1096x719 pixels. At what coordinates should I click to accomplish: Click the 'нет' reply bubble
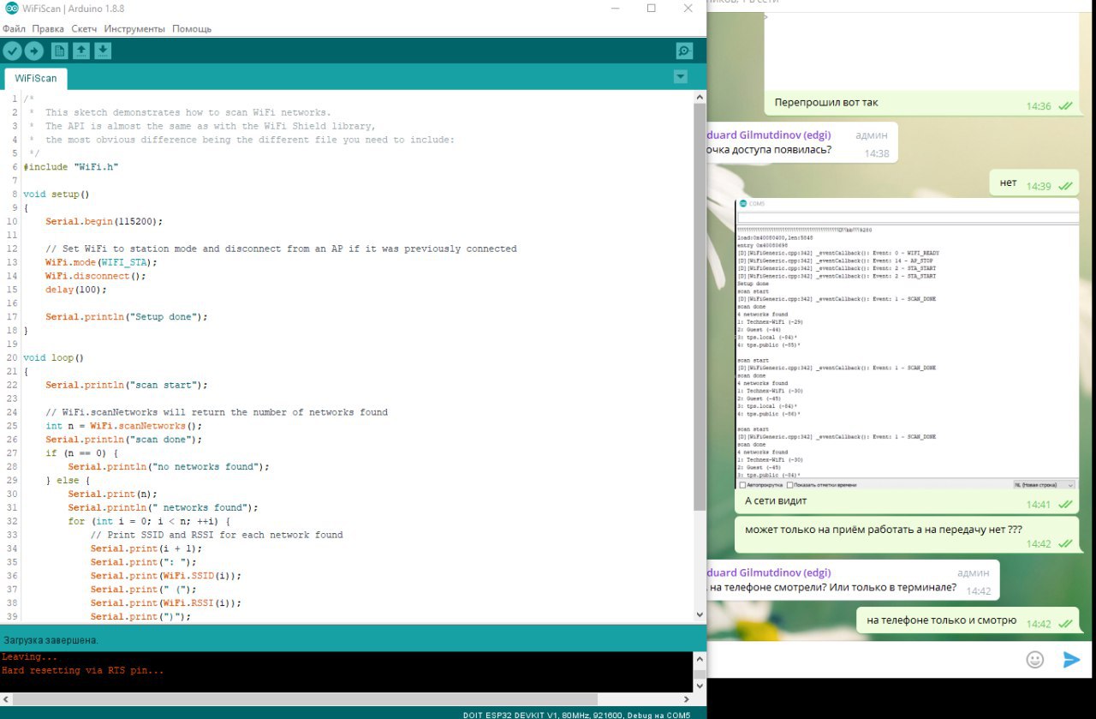pyautogui.click(x=1034, y=183)
